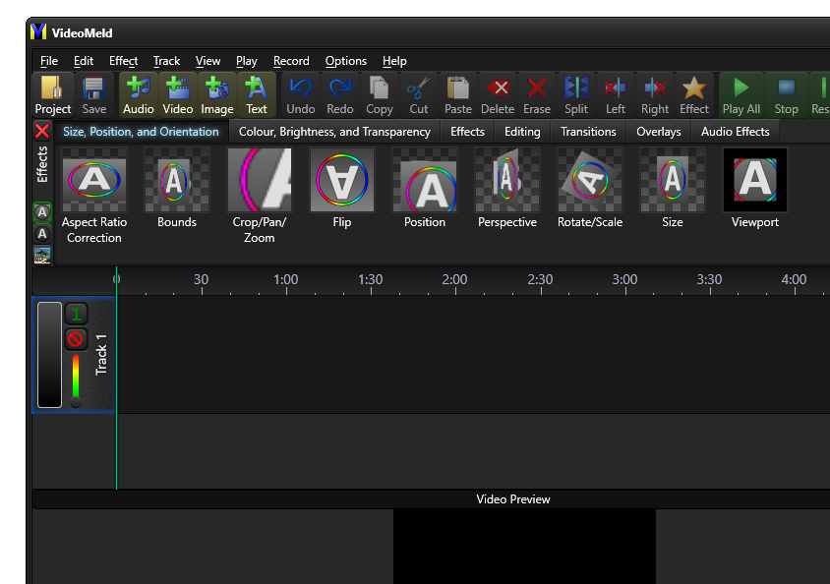Mute Track 1 with the red block toggle
This screenshot has width=830, height=584.
point(76,339)
